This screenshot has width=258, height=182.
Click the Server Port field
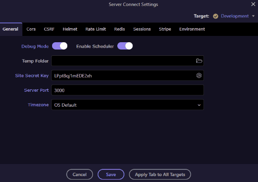(128, 90)
